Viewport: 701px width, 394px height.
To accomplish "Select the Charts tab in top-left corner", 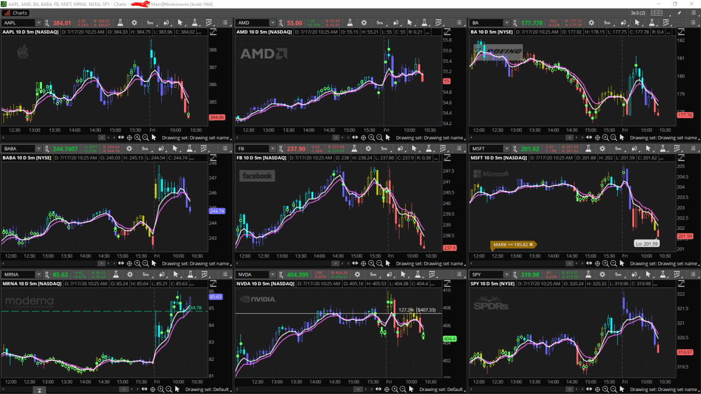I will pyautogui.click(x=16, y=12).
